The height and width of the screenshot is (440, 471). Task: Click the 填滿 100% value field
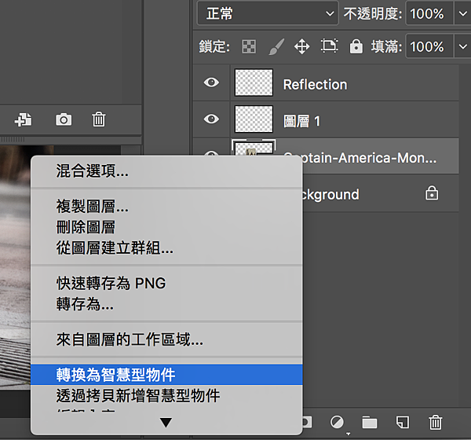click(429, 46)
